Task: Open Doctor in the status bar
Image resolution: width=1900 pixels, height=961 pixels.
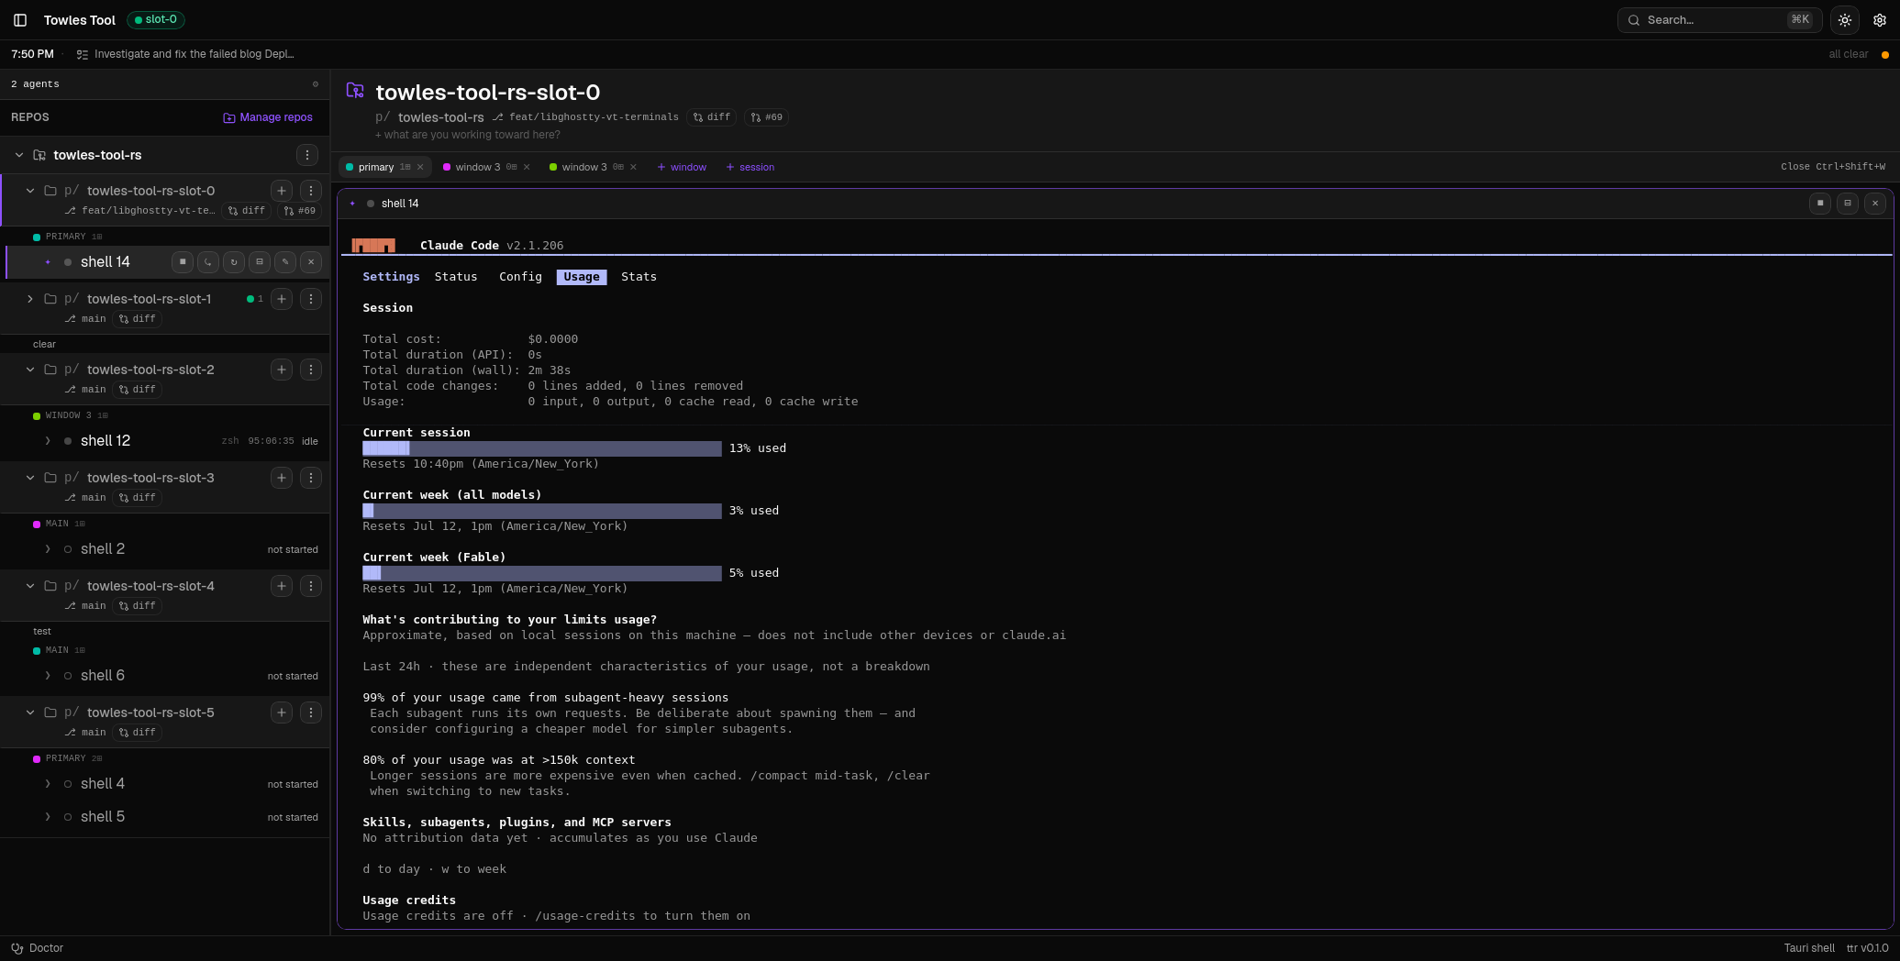Action: click(x=38, y=948)
